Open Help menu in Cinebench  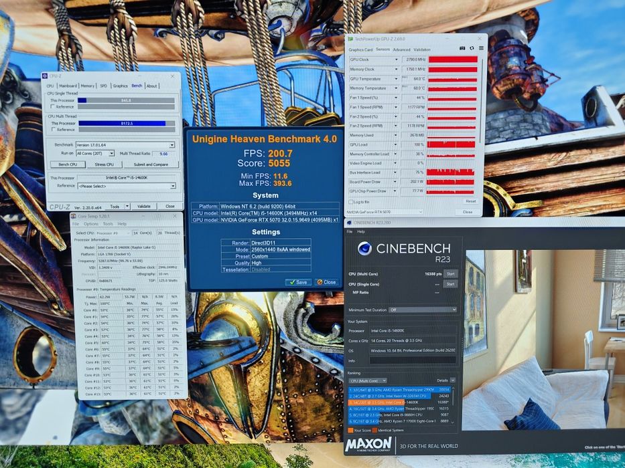(361, 231)
